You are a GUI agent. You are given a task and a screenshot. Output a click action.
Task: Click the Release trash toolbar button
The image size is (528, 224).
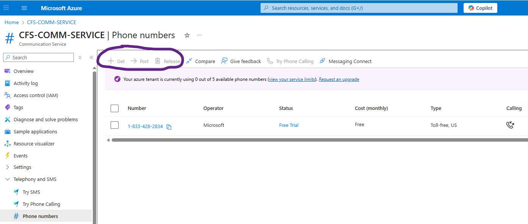click(167, 61)
